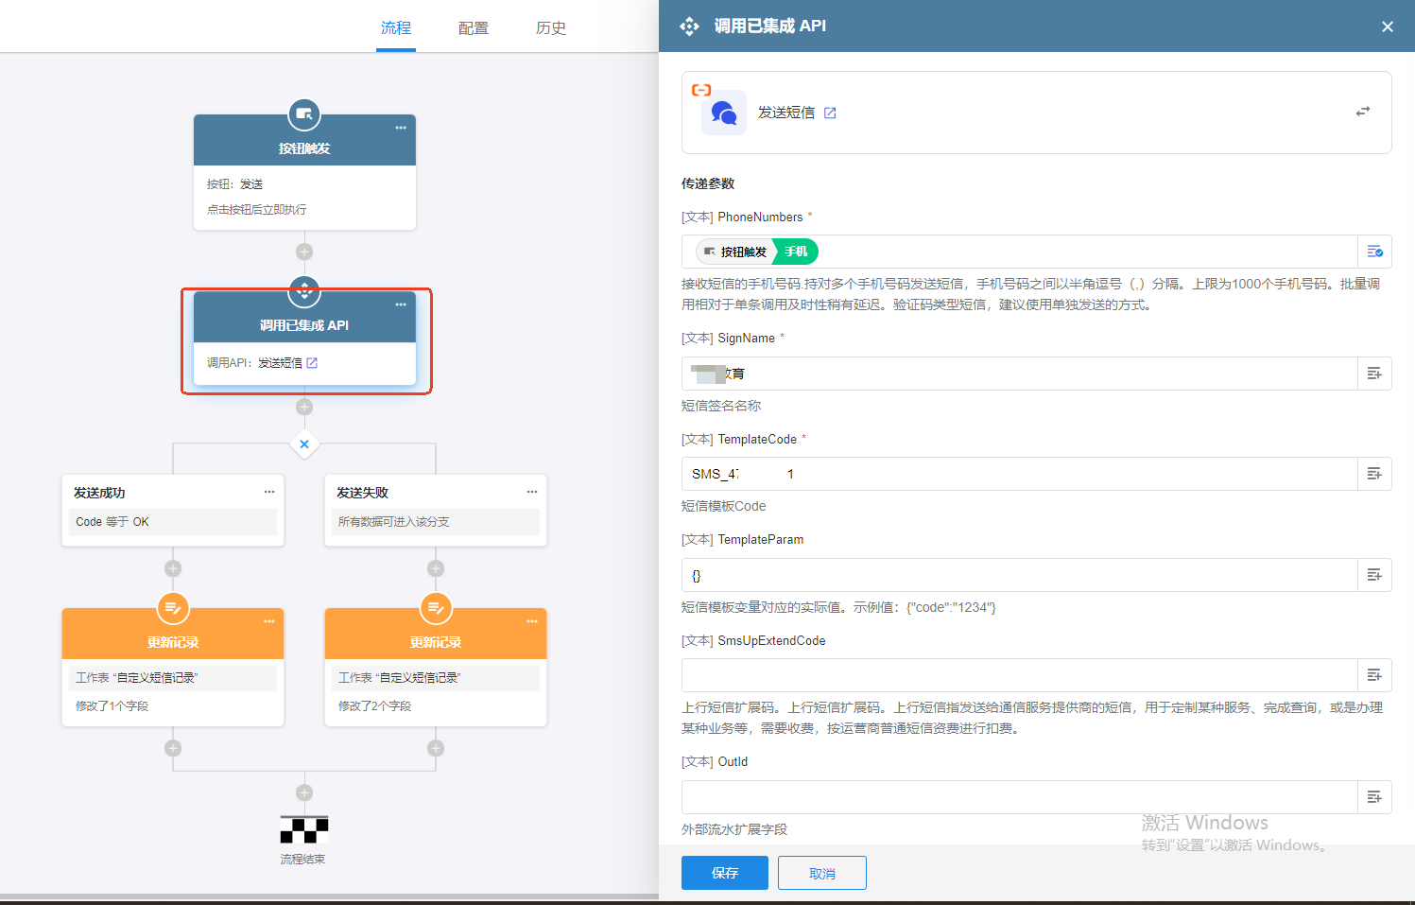Click field selector icon for PhoneNumbers
Screen dimensions: 1415x905
[1374, 252]
